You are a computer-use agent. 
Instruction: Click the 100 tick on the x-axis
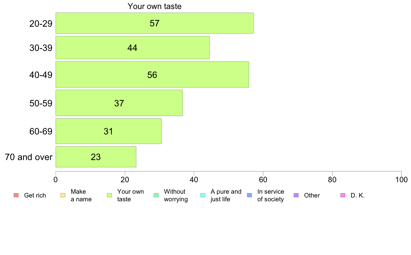click(401, 179)
